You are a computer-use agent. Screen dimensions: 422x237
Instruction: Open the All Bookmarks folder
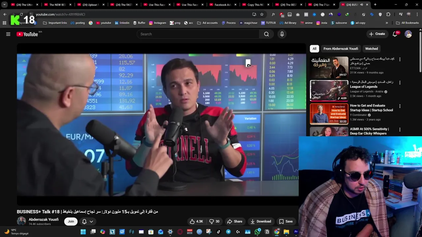coord(407,23)
